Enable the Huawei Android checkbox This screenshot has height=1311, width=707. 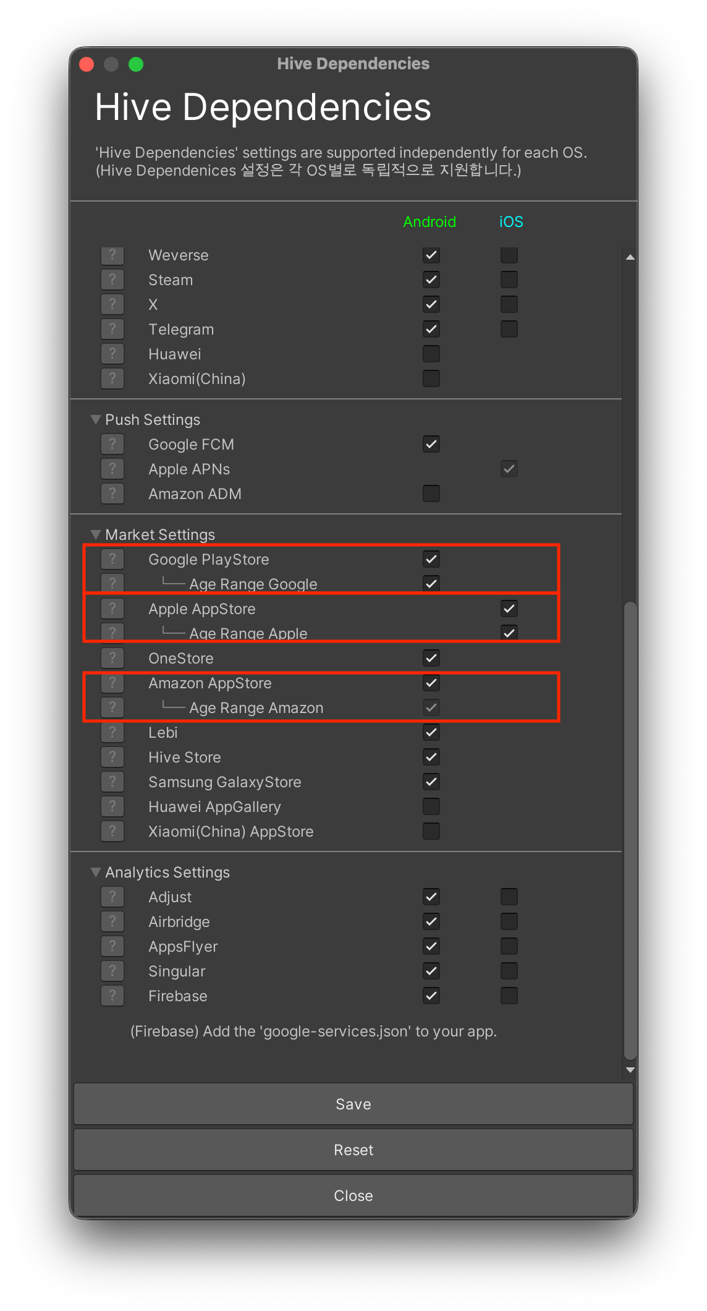431,354
